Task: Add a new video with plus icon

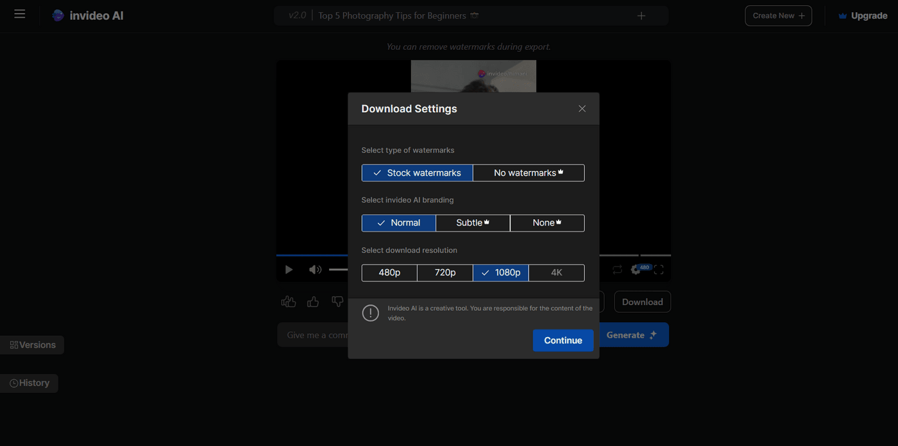Action: pos(641,15)
